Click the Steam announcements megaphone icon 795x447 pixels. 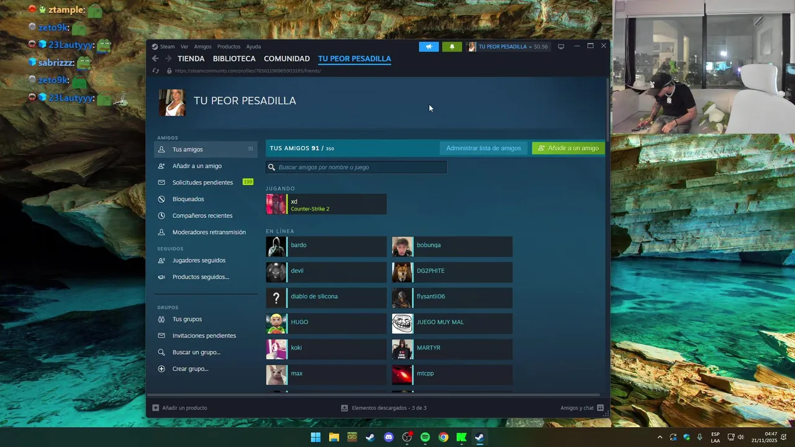point(429,47)
